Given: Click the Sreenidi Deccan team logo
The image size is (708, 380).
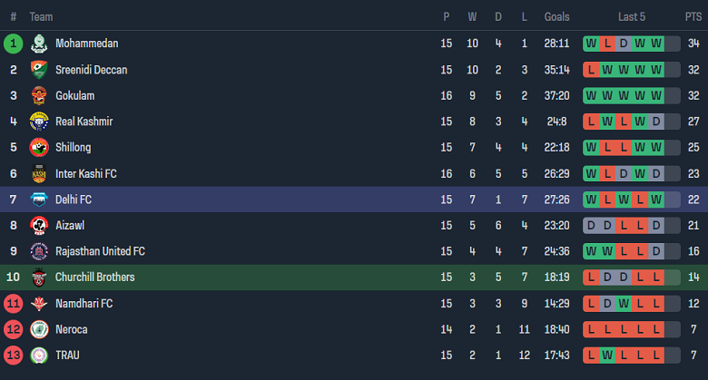Looking at the screenshot, I should click(39, 70).
